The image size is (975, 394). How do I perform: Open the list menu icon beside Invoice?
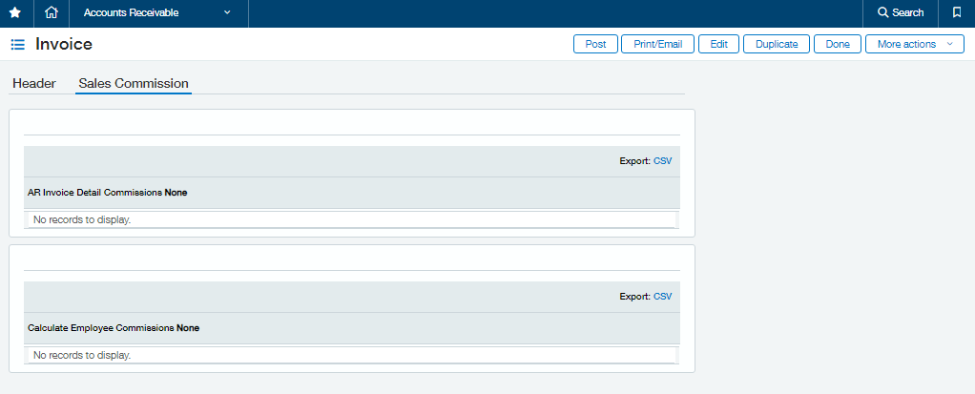(x=18, y=44)
